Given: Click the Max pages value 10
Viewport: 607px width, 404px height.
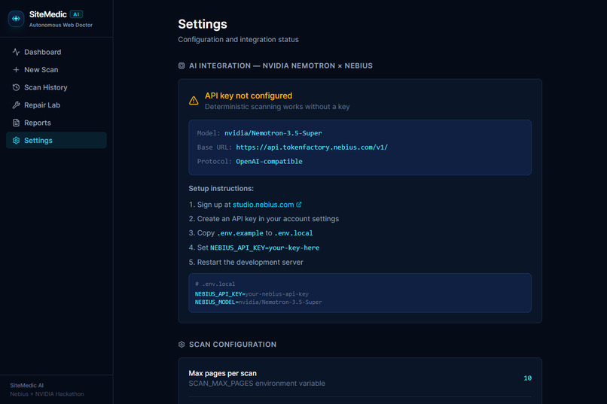Looking at the screenshot, I should (x=527, y=378).
